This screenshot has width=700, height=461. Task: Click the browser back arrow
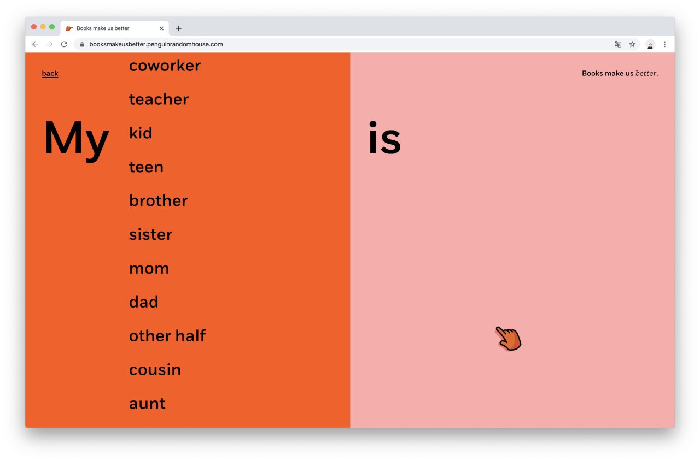[35, 44]
